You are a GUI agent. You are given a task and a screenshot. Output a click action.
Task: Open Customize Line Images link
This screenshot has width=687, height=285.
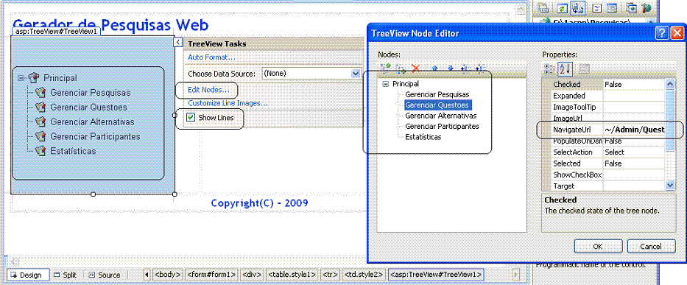228,104
